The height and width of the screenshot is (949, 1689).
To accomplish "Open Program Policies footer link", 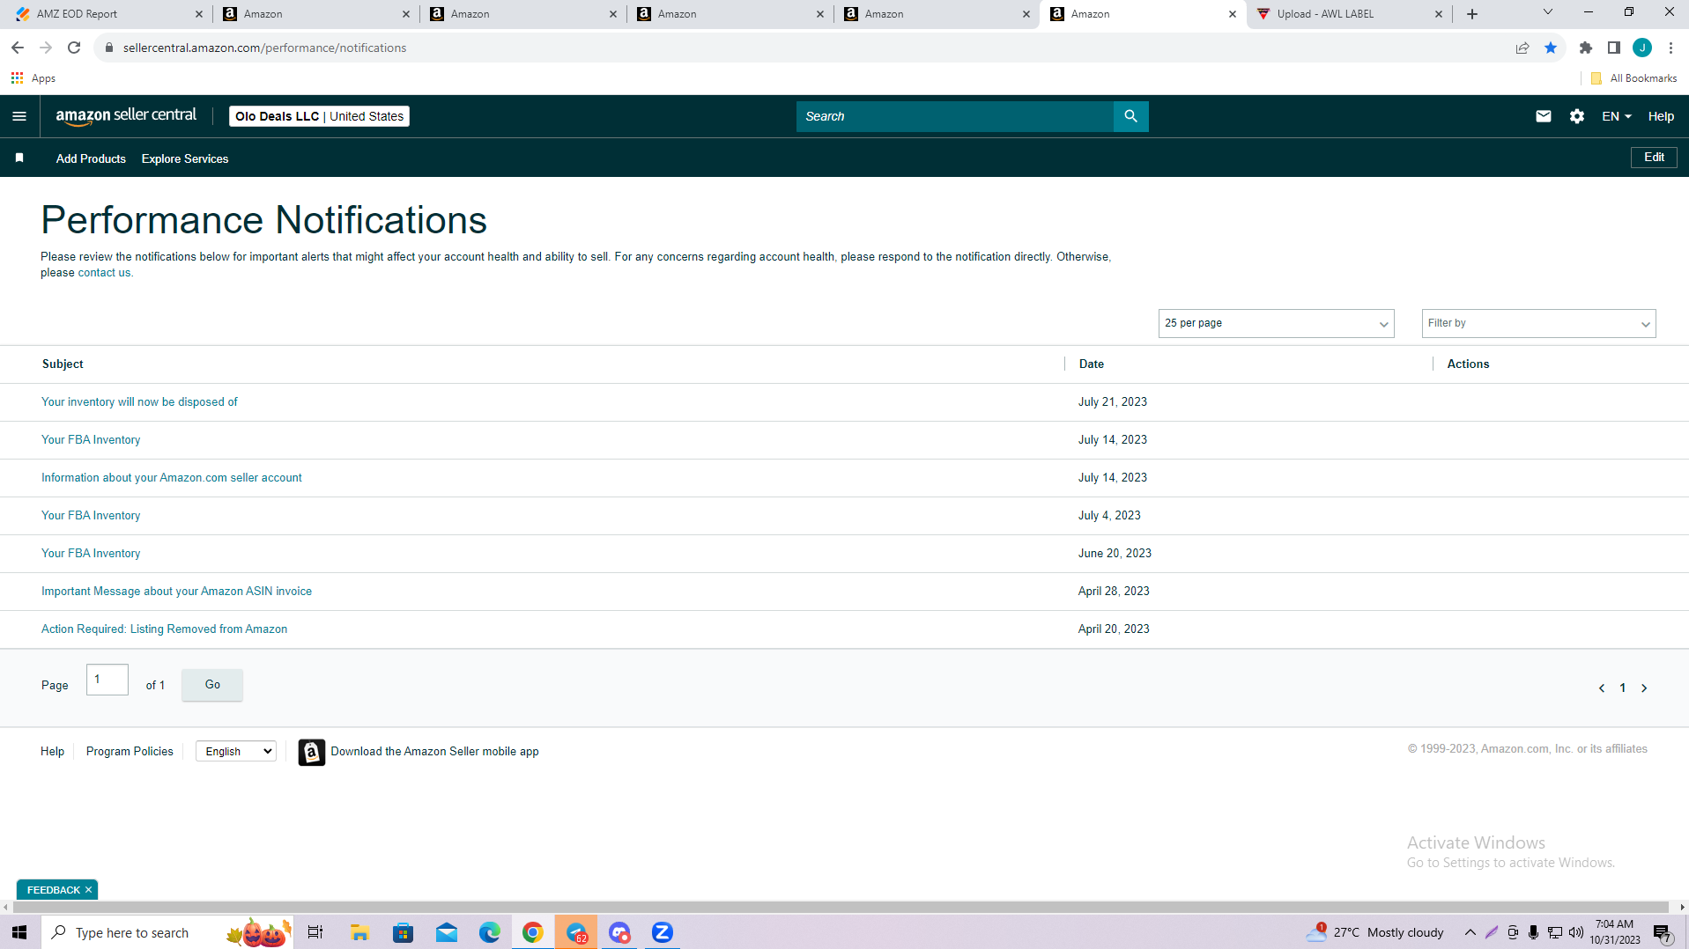I will 130,751.
